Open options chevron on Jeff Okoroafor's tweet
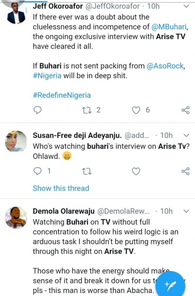The height and width of the screenshot is (296, 195). click(x=187, y=6)
